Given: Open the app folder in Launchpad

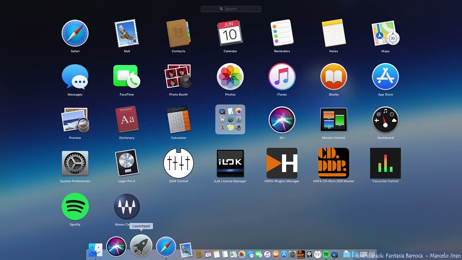Looking at the screenshot, I should pyautogui.click(x=230, y=120).
